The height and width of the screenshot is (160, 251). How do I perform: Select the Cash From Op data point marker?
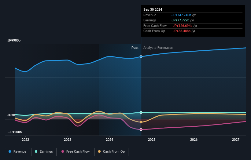tap(141, 122)
